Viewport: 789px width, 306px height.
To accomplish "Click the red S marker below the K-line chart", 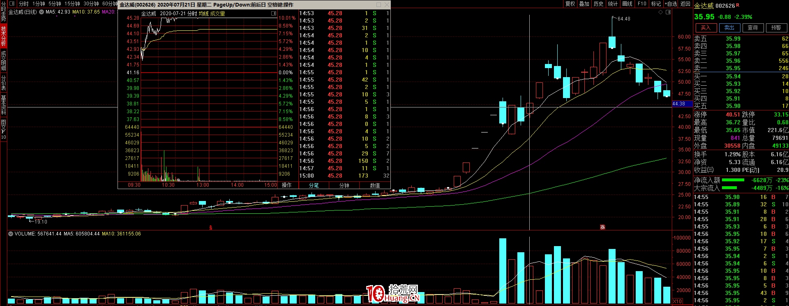I will click(211, 228).
